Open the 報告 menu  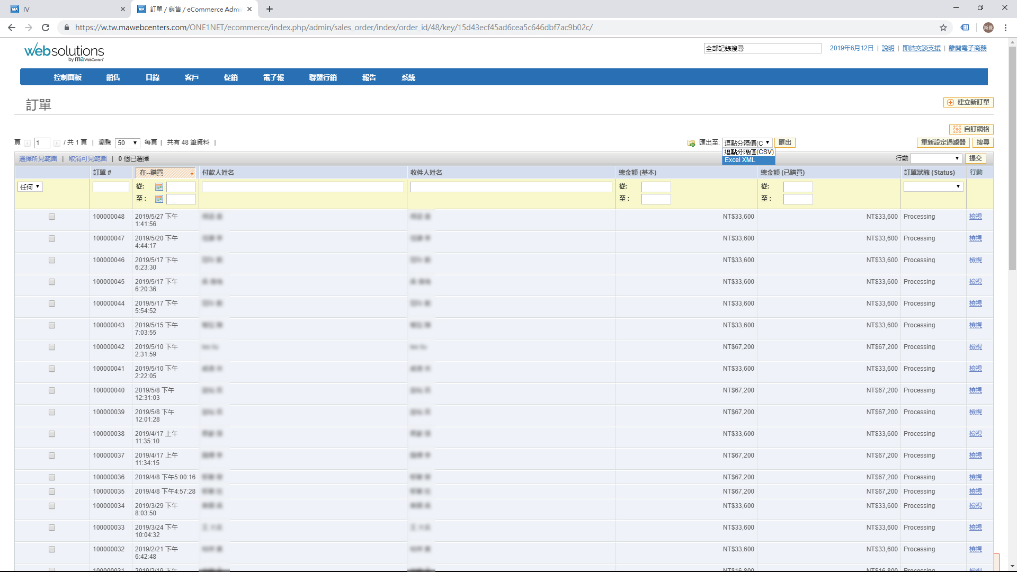click(369, 77)
